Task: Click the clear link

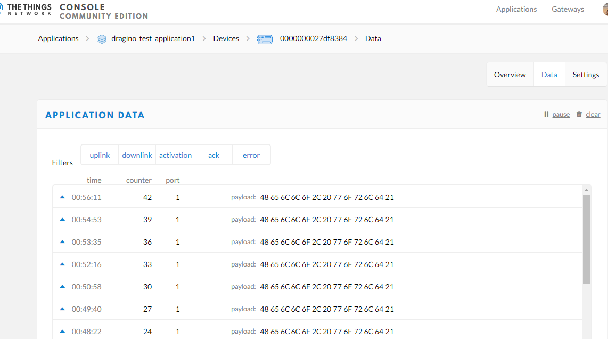Action: coord(593,115)
